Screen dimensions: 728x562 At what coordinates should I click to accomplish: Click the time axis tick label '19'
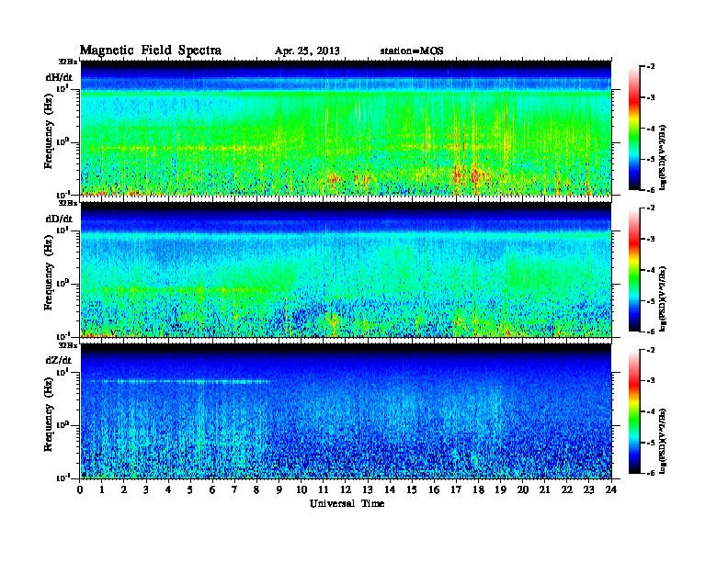tap(500, 490)
